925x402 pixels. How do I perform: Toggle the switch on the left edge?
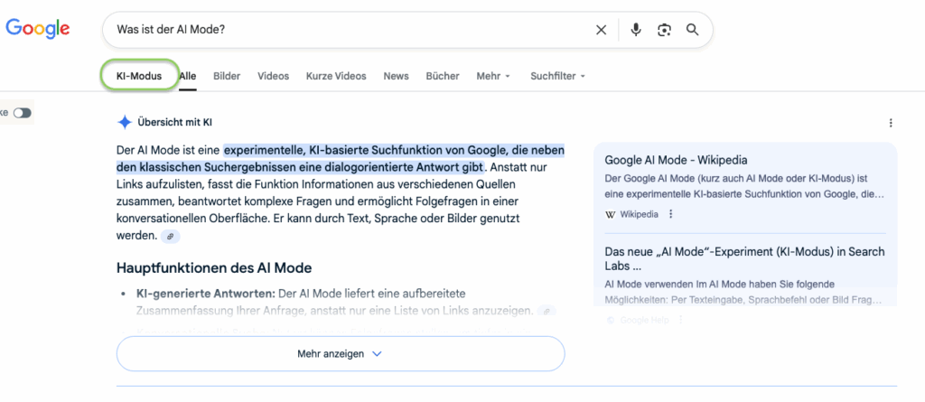point(22,113)
